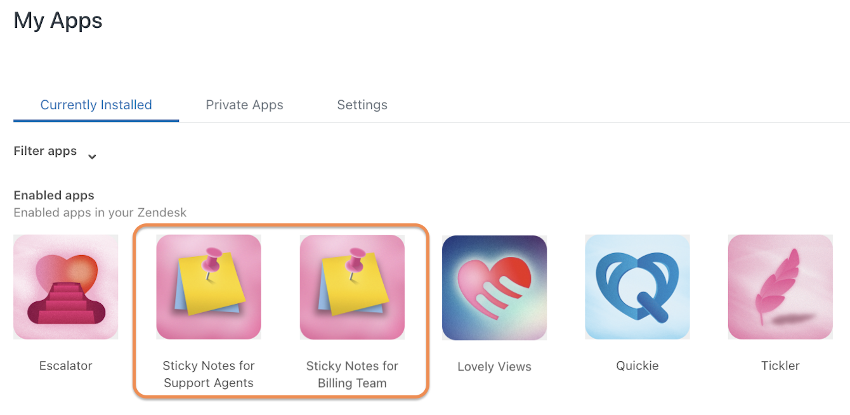The height and width of the screenshot is (415, 850).
Task: Select the Currently Installed tab
Action: pyautogui.click(x=96, y=105)
